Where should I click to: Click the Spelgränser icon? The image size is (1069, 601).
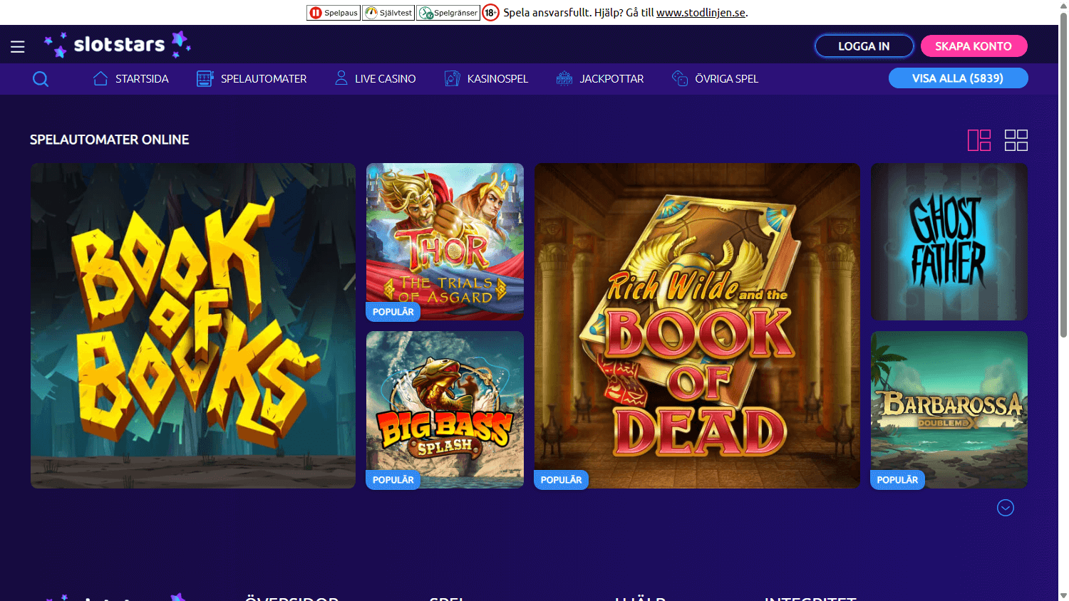pyautogui.click(x=425, y=12)
